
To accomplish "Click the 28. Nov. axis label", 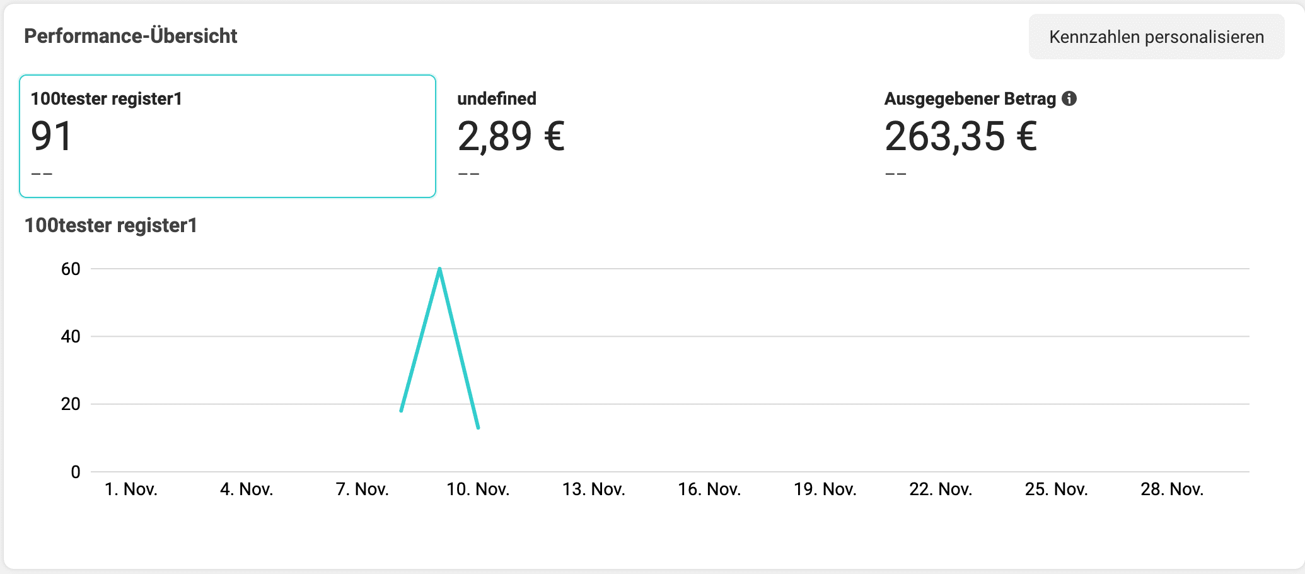I will 1172,489.
